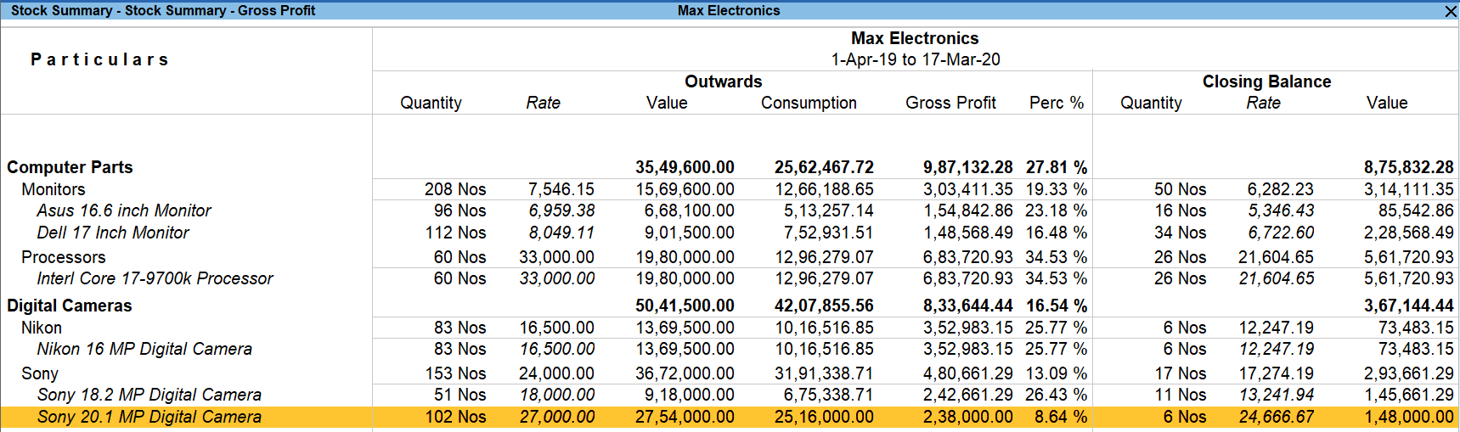Open the Sony sub-group row
The image size is (1460, 432).
40,373
